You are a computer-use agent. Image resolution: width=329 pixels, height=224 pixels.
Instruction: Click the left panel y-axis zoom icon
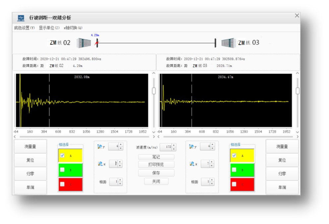[x=100, y=147]
